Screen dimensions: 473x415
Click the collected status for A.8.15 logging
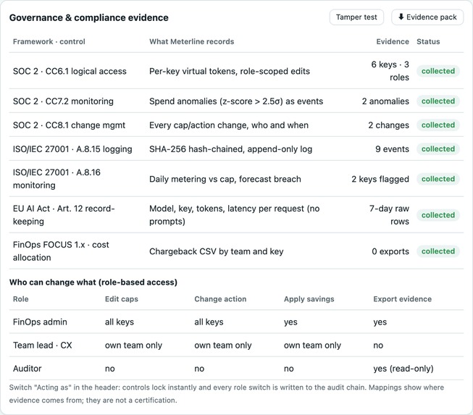click(438, 149)
